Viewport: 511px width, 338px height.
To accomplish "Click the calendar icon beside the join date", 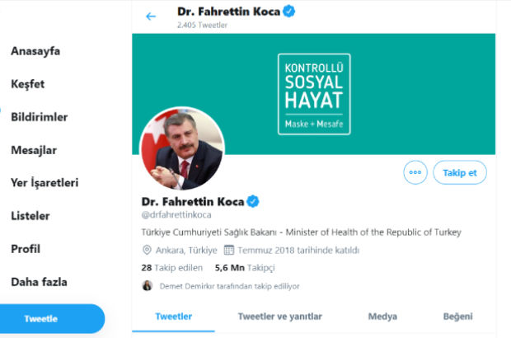I will point(229,250).
